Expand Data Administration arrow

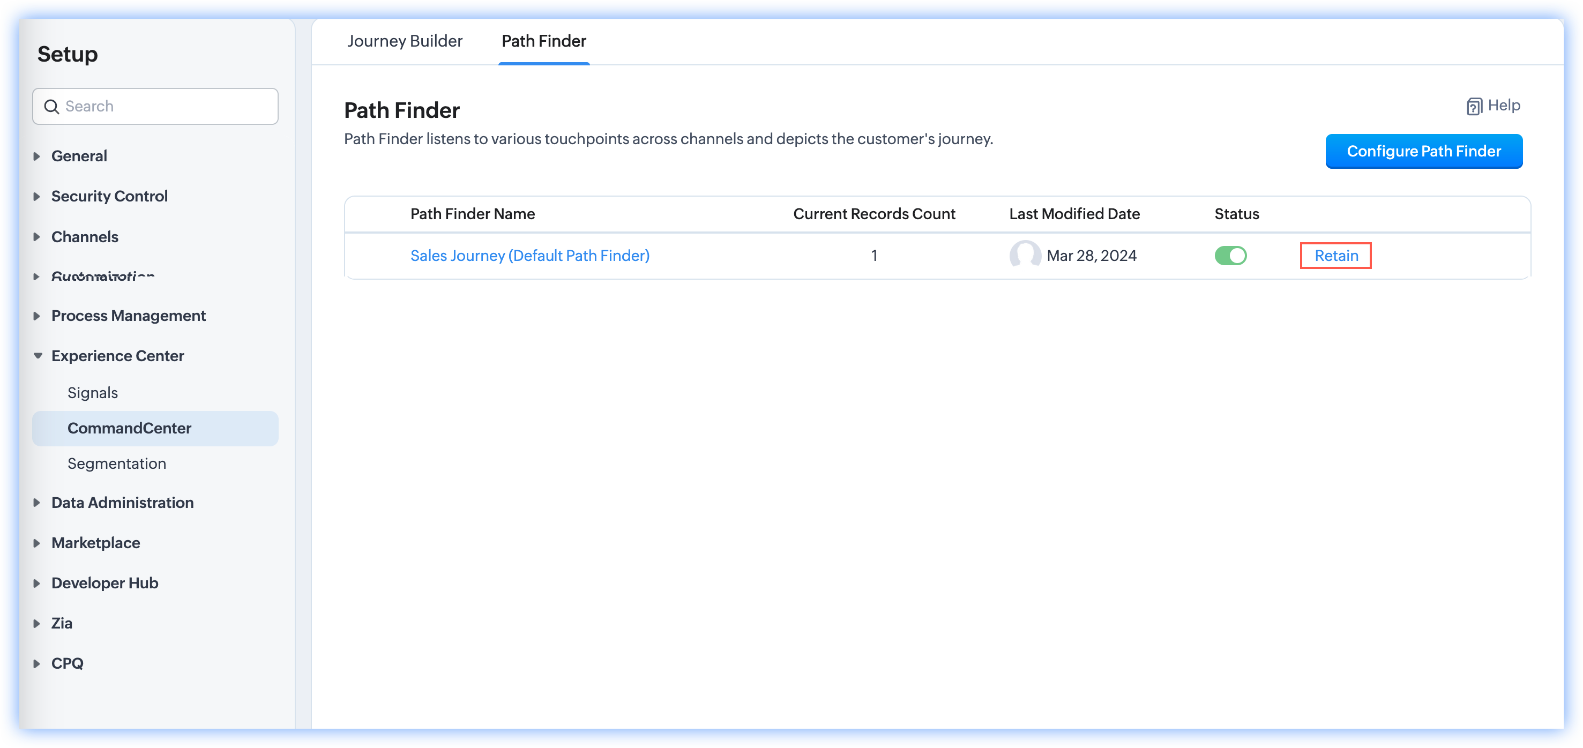(37, 503)
